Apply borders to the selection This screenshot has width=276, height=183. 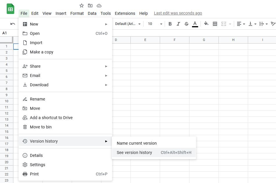tap(215, 24)
